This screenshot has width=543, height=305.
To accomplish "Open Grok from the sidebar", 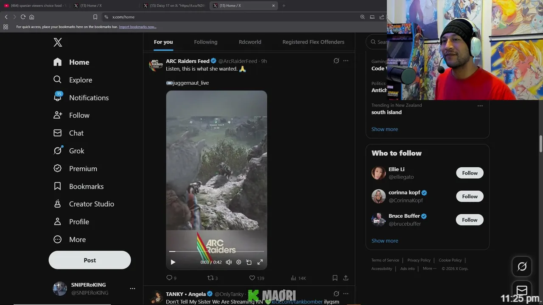I will (x=69, y=151).
